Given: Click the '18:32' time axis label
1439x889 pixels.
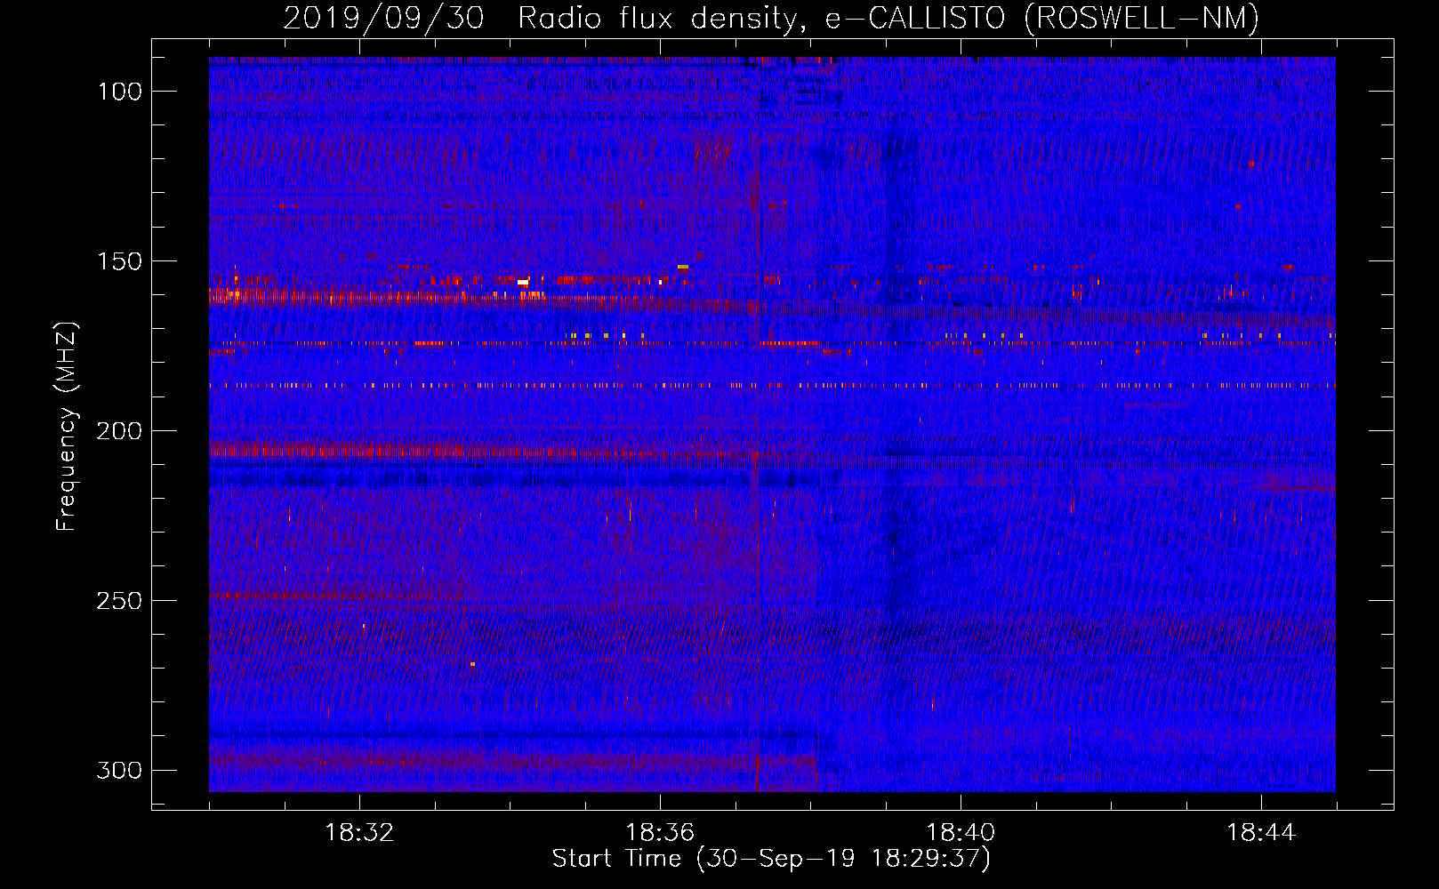Looking at the screenshot, I should point(359,833).
